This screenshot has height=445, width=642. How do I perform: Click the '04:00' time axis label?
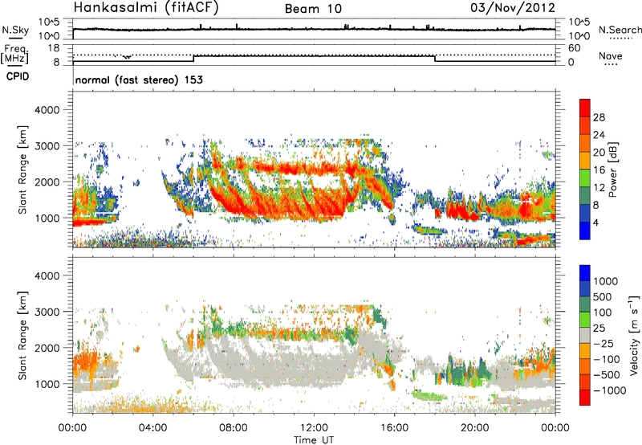pyautogui.click(x=153, y=428)
